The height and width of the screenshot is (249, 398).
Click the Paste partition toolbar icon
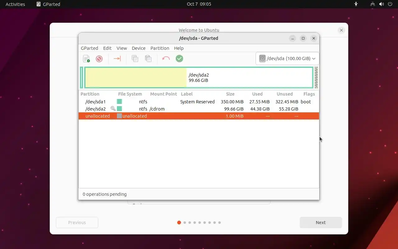[x=148, y=59]
